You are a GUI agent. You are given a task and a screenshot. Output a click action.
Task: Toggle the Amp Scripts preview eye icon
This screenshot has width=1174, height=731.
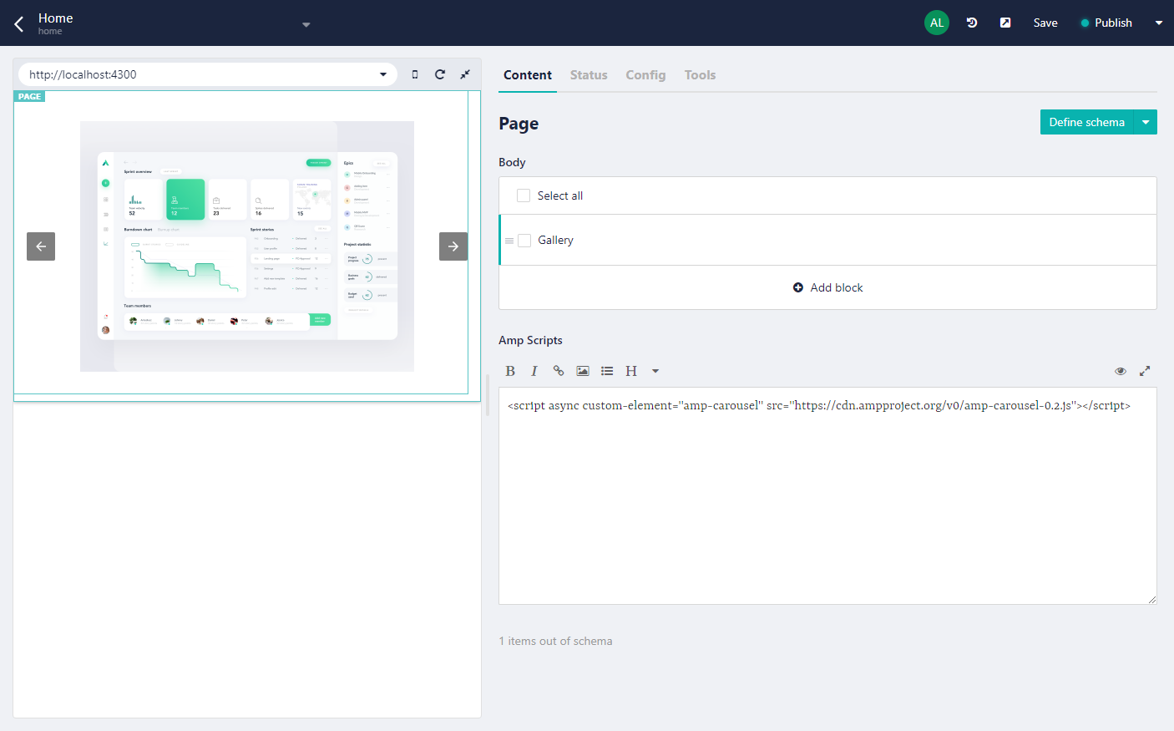point(1121,371)
